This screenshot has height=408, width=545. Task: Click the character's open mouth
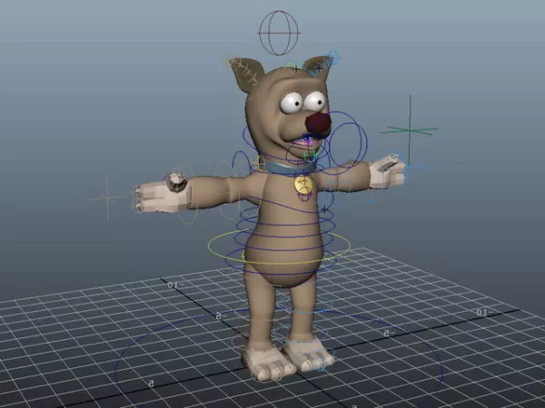[x=305, y=142]
